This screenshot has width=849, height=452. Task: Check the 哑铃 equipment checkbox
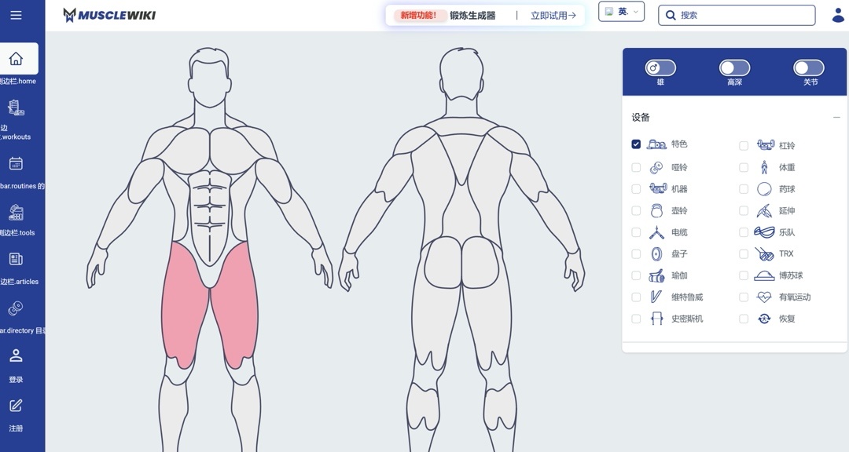[636, 168]
